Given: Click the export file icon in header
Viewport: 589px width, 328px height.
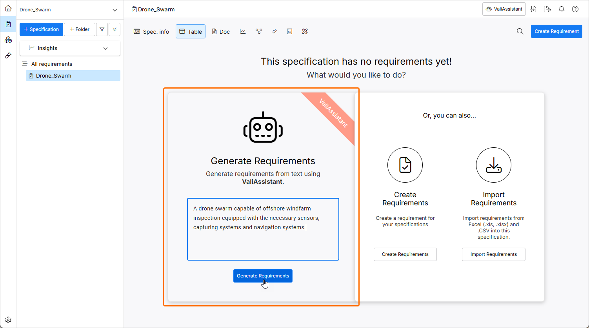Looking at the screenshot, I should 547,9.
